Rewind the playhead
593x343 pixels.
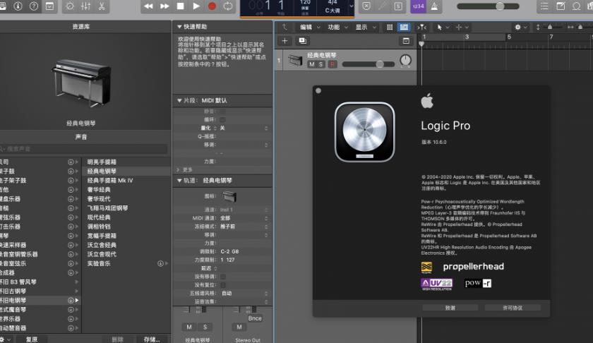click(149, 6)
